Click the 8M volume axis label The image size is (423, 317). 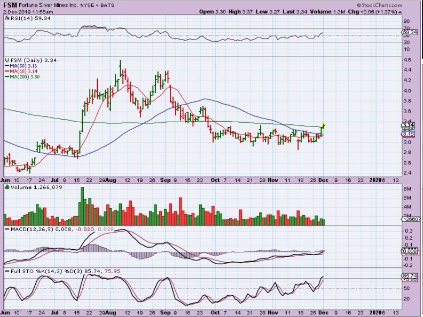click(407, 189)
